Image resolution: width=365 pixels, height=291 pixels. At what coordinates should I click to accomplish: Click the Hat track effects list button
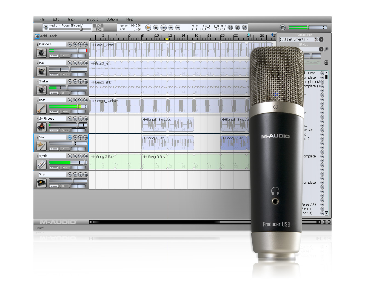[54, 74]
